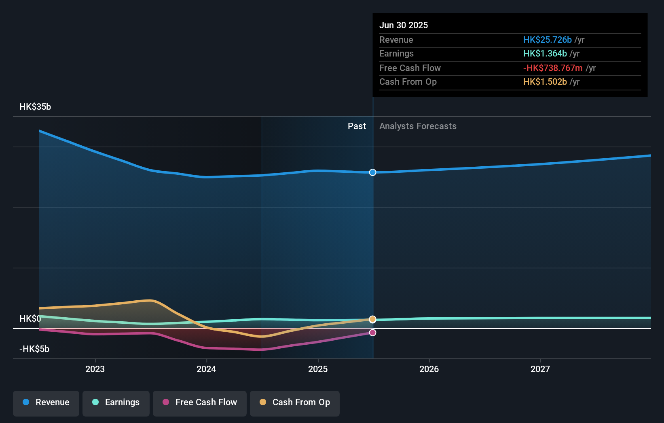
Task: Hide the Cash From Op series
Action: (294, 402)
